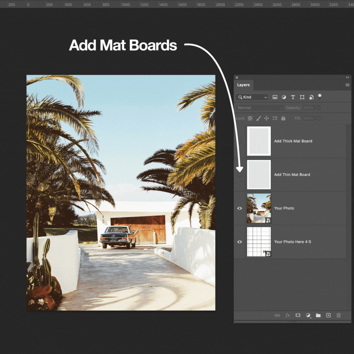Open the Normal blend mode dropdown
Image resolution: width=354 pixels, height=354 pixels.
pyautogui.click(x=260, y=108)
